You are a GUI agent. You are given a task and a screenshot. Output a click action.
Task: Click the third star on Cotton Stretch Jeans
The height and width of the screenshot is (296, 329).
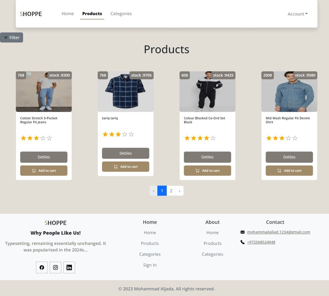pyautogui.click(x=36, y=138)
